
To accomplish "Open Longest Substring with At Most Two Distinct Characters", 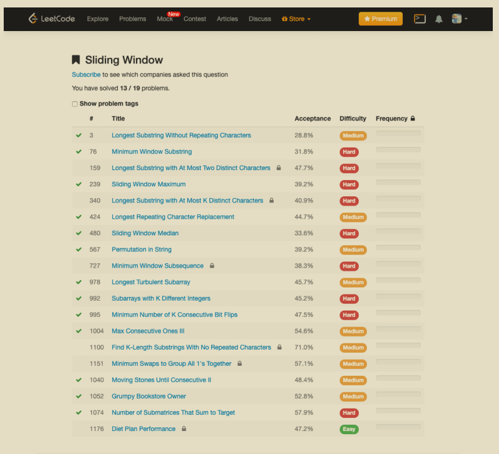I will coord(191,168).
